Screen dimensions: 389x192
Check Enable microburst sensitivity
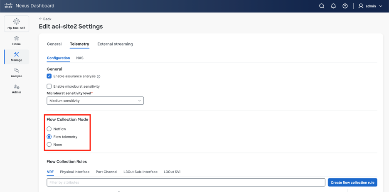49,86
